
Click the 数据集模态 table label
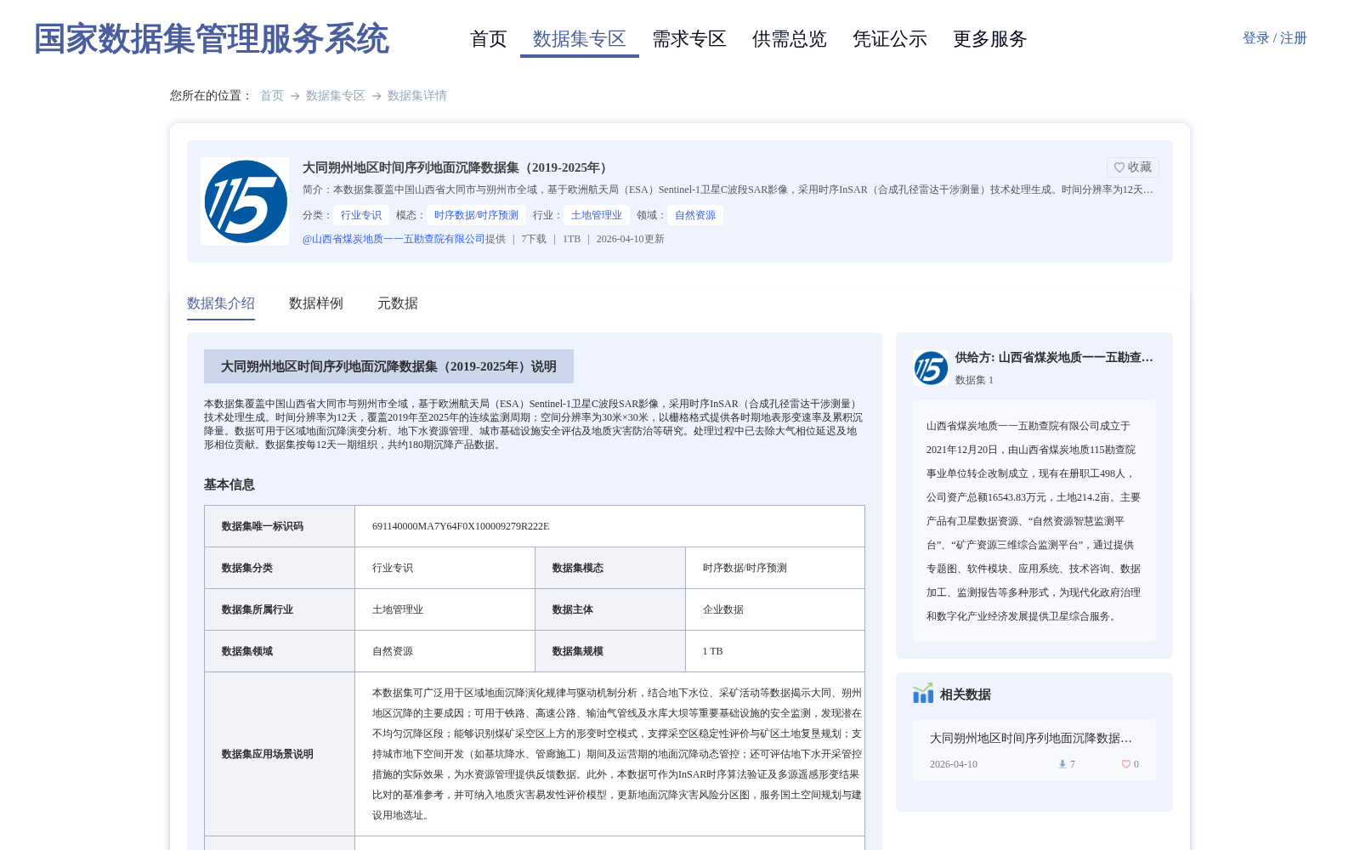[578, 568]
